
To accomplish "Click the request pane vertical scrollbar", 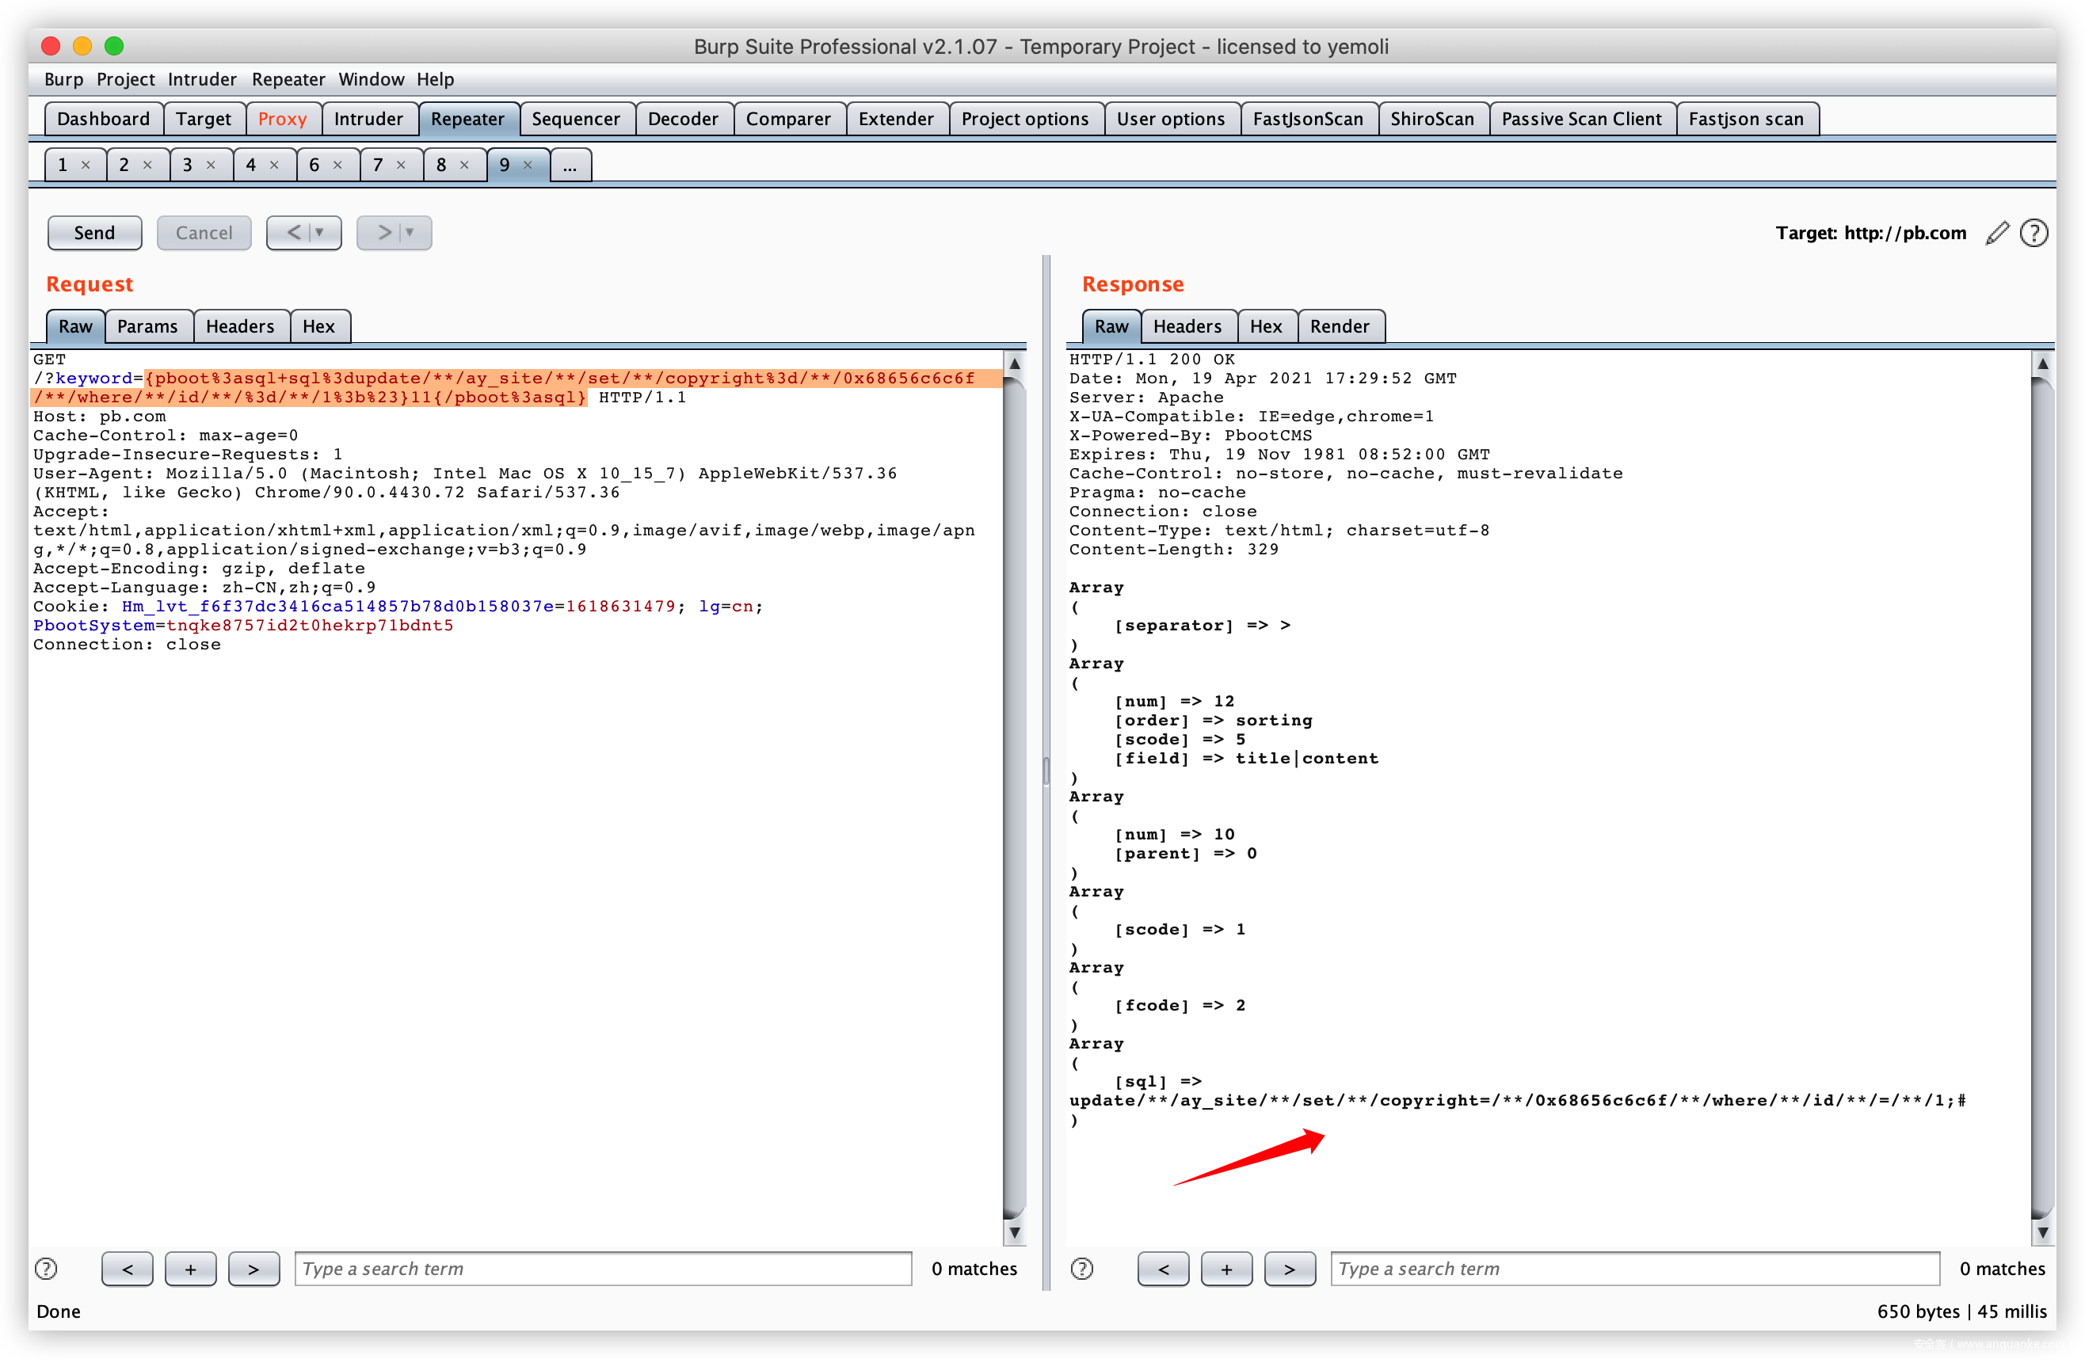I will tap(1014, 788).
